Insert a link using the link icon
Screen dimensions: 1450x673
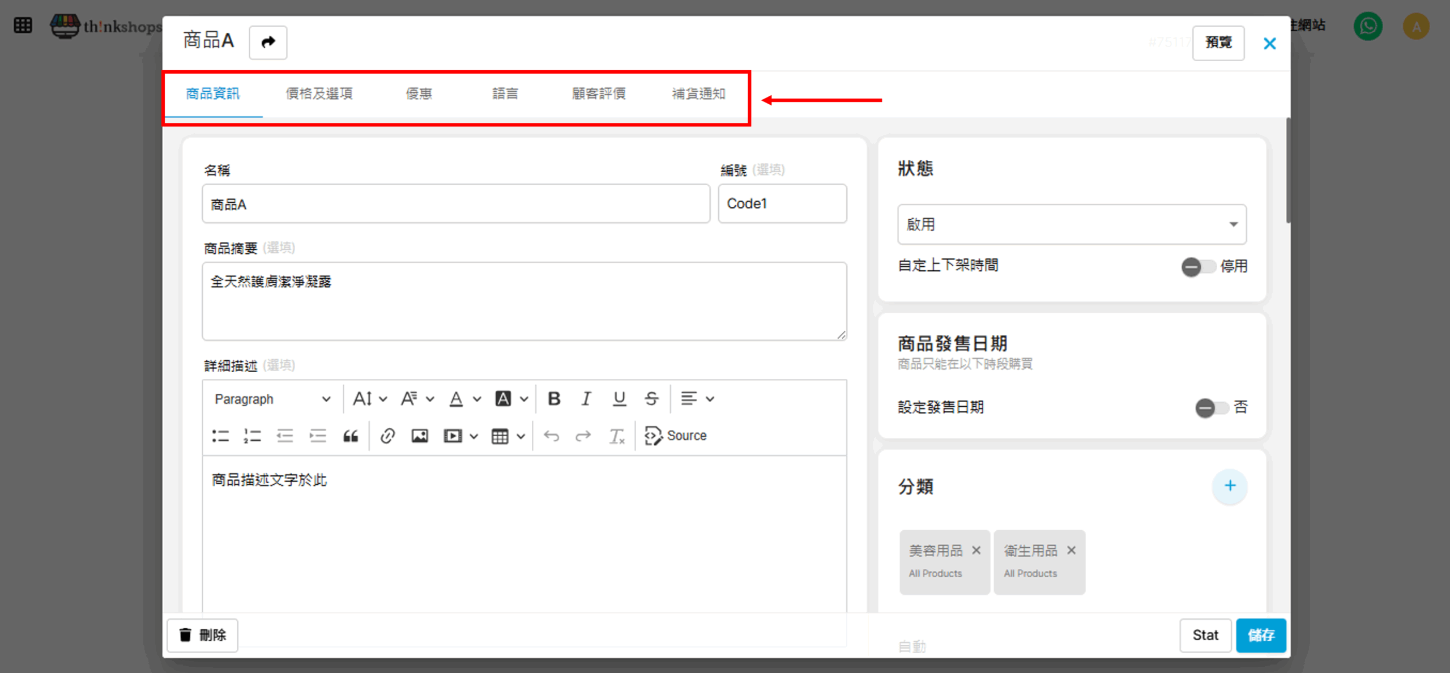point(387,436)
